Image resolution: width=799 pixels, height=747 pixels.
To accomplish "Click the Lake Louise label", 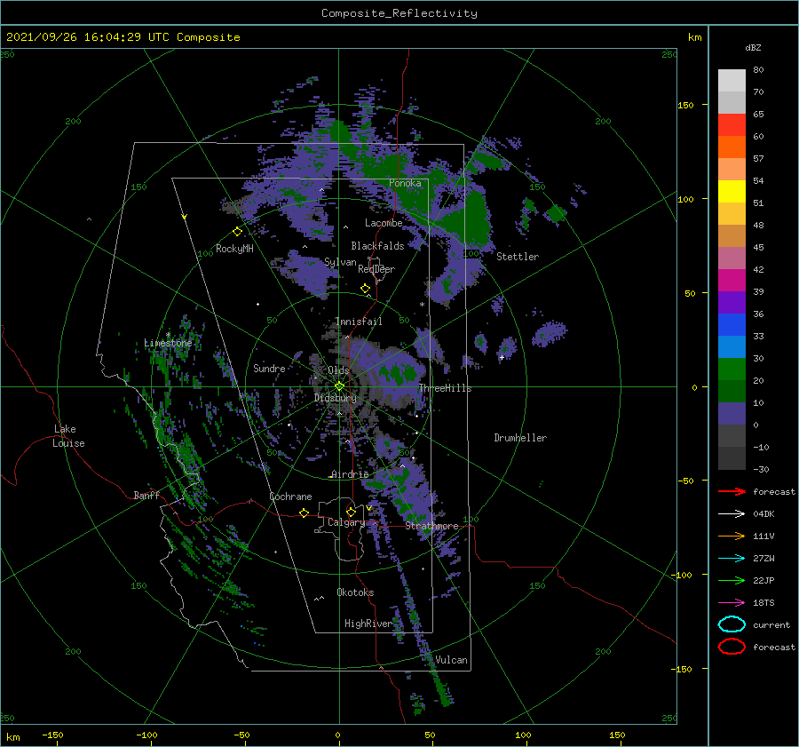I will click(68, 436).
